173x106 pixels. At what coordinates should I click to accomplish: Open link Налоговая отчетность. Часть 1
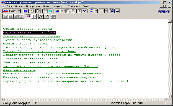click(x=32, y=59)
